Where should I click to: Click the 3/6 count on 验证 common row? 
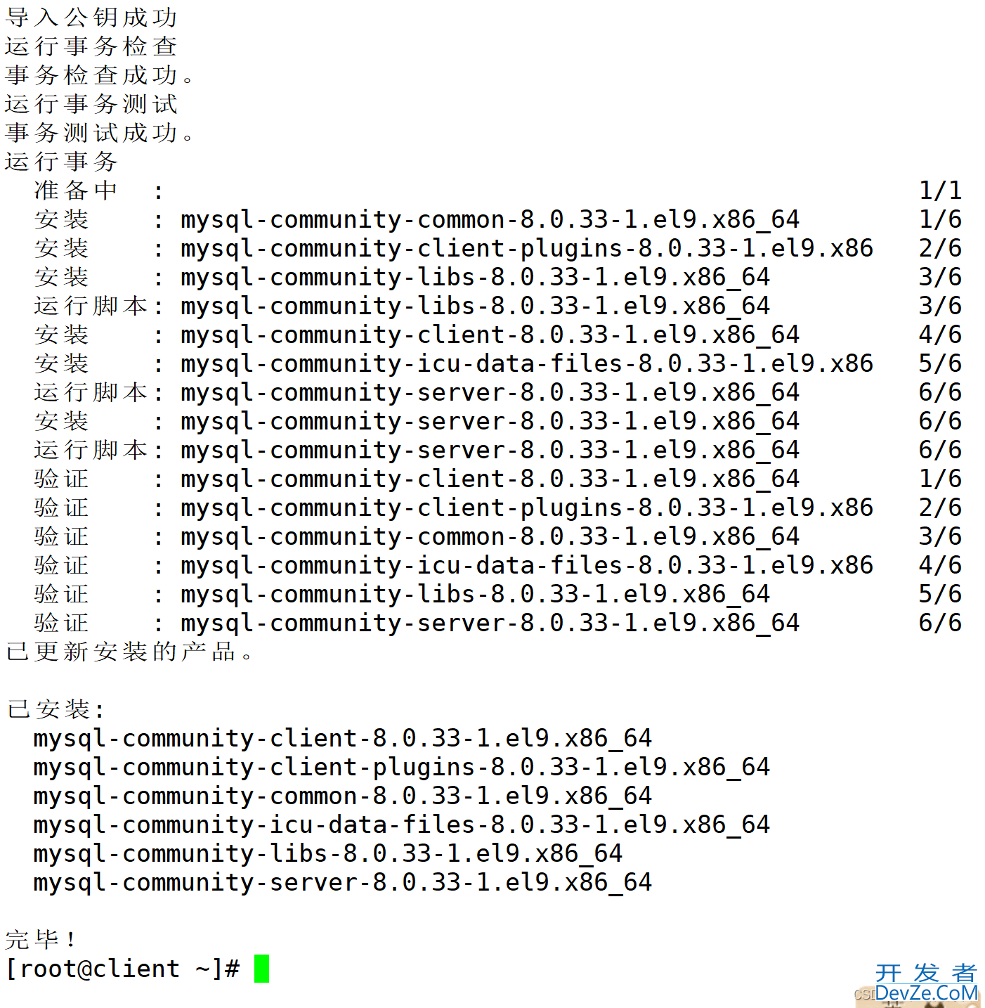click(x=940, y=536)
